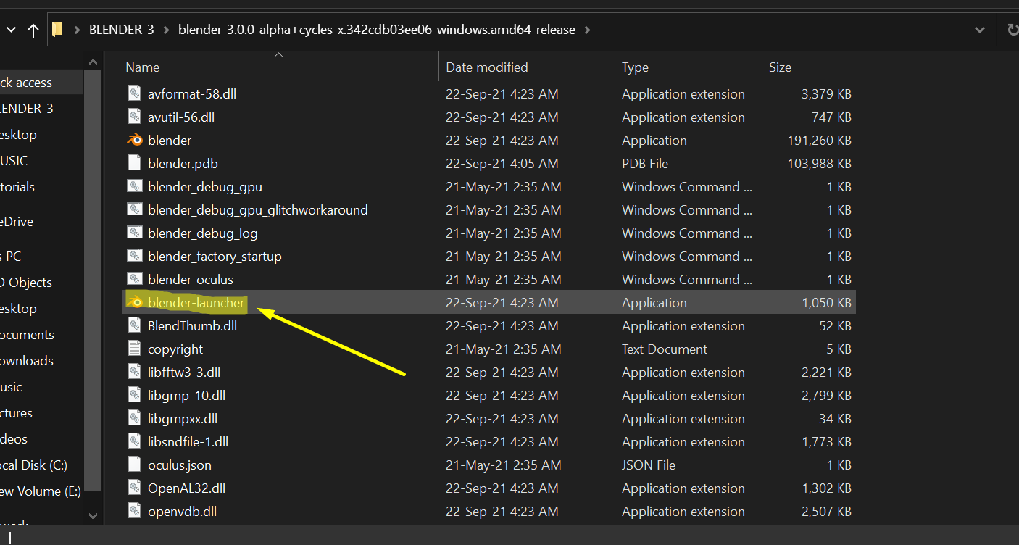Click the openvdb.dll file icon
Image resolution: width=1019 pixels, height=545 pixels.
tap(134, 511)
